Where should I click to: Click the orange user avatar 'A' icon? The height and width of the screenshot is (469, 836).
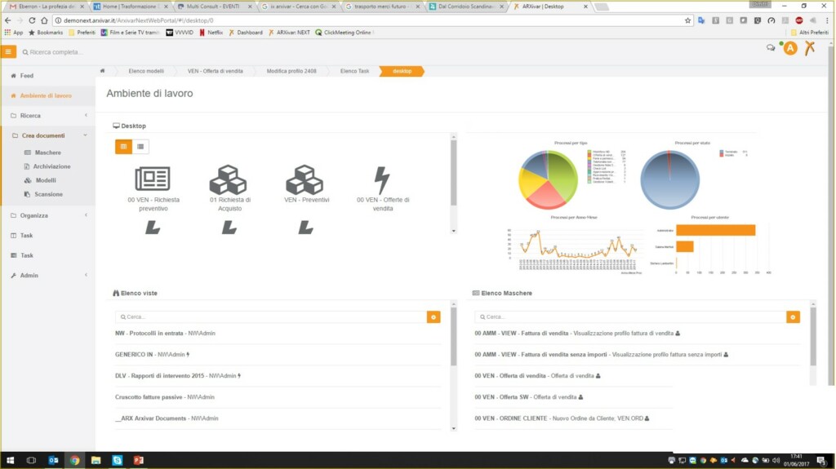[789, 49]
